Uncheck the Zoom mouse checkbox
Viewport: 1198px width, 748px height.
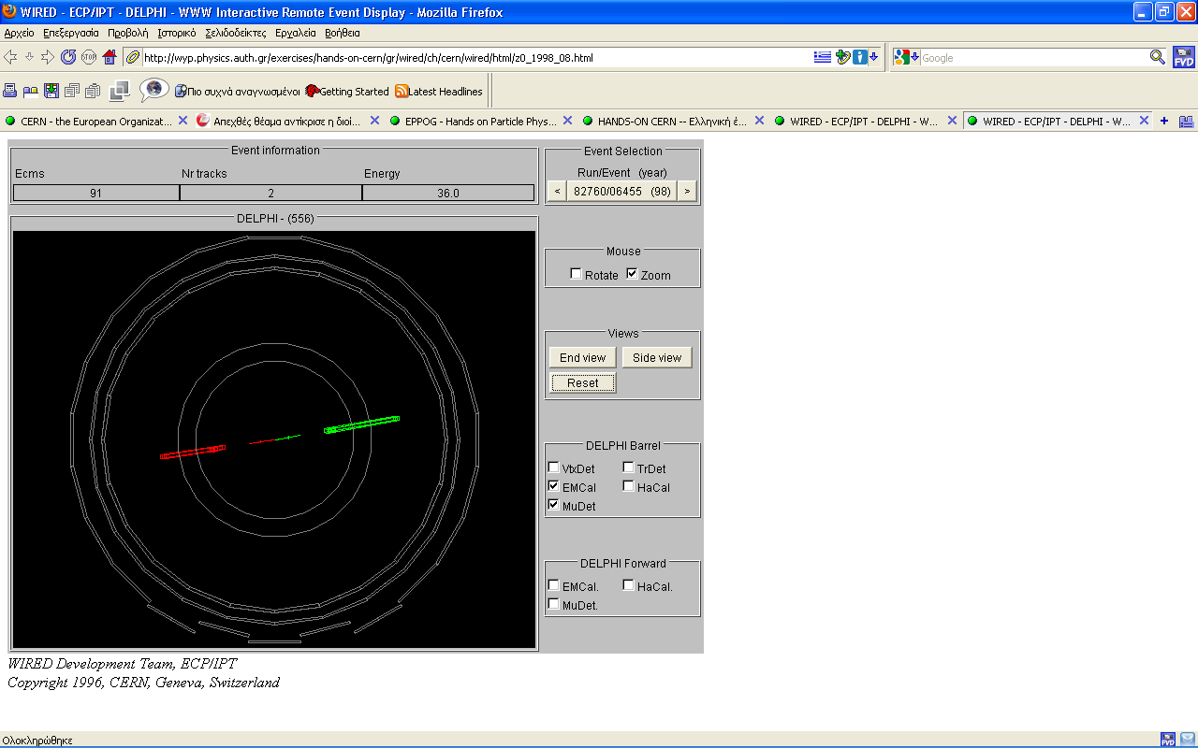click(x=632, y=274)
